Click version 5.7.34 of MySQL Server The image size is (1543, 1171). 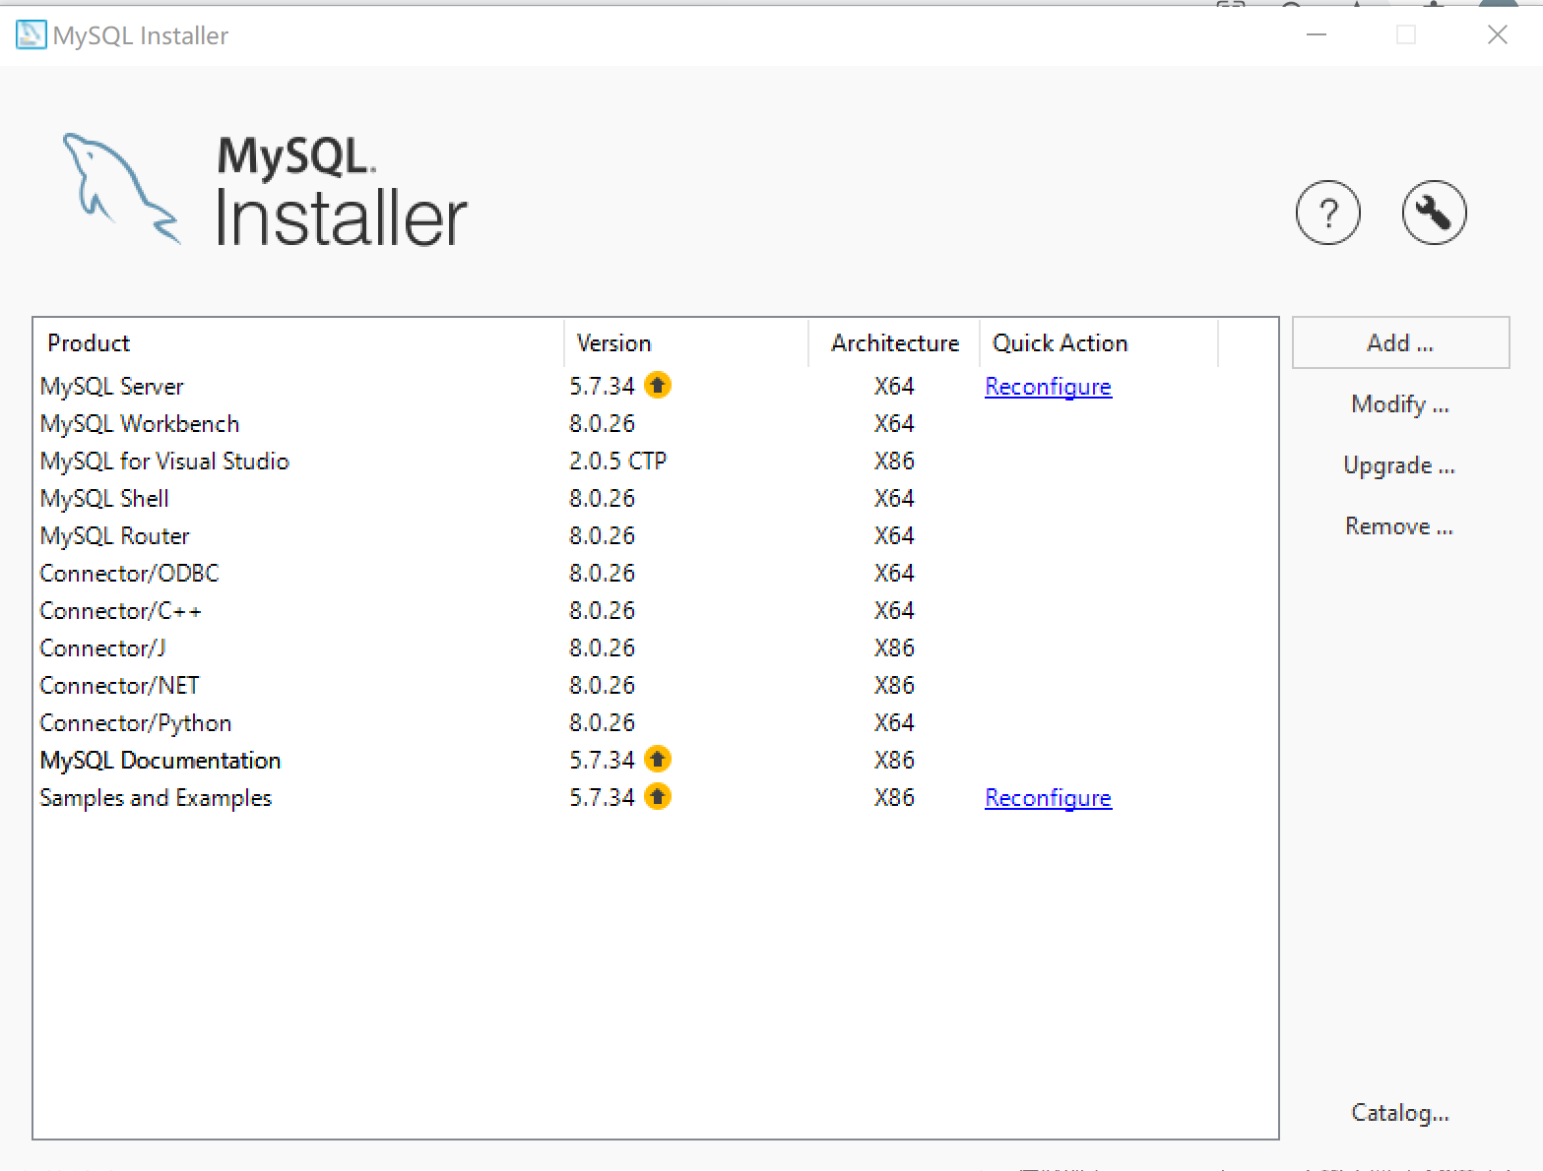pos(602,387)
